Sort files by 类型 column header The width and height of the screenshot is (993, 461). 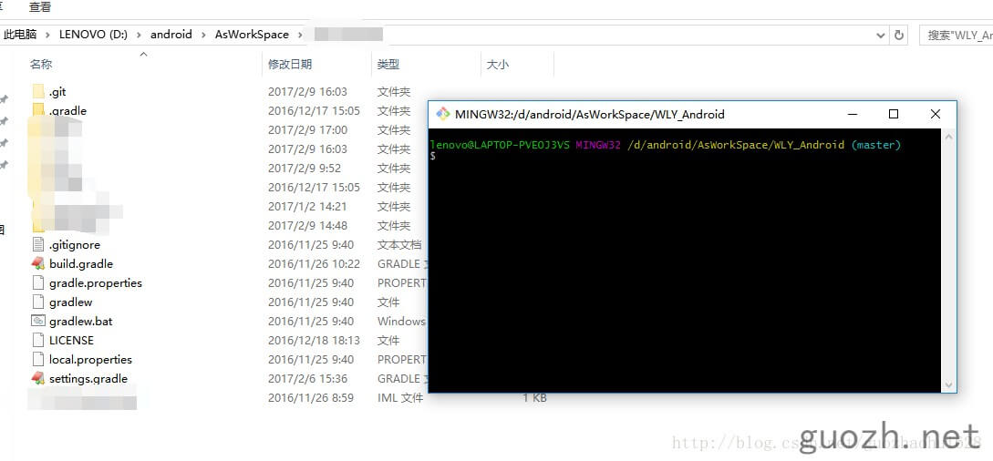[388, 65]
